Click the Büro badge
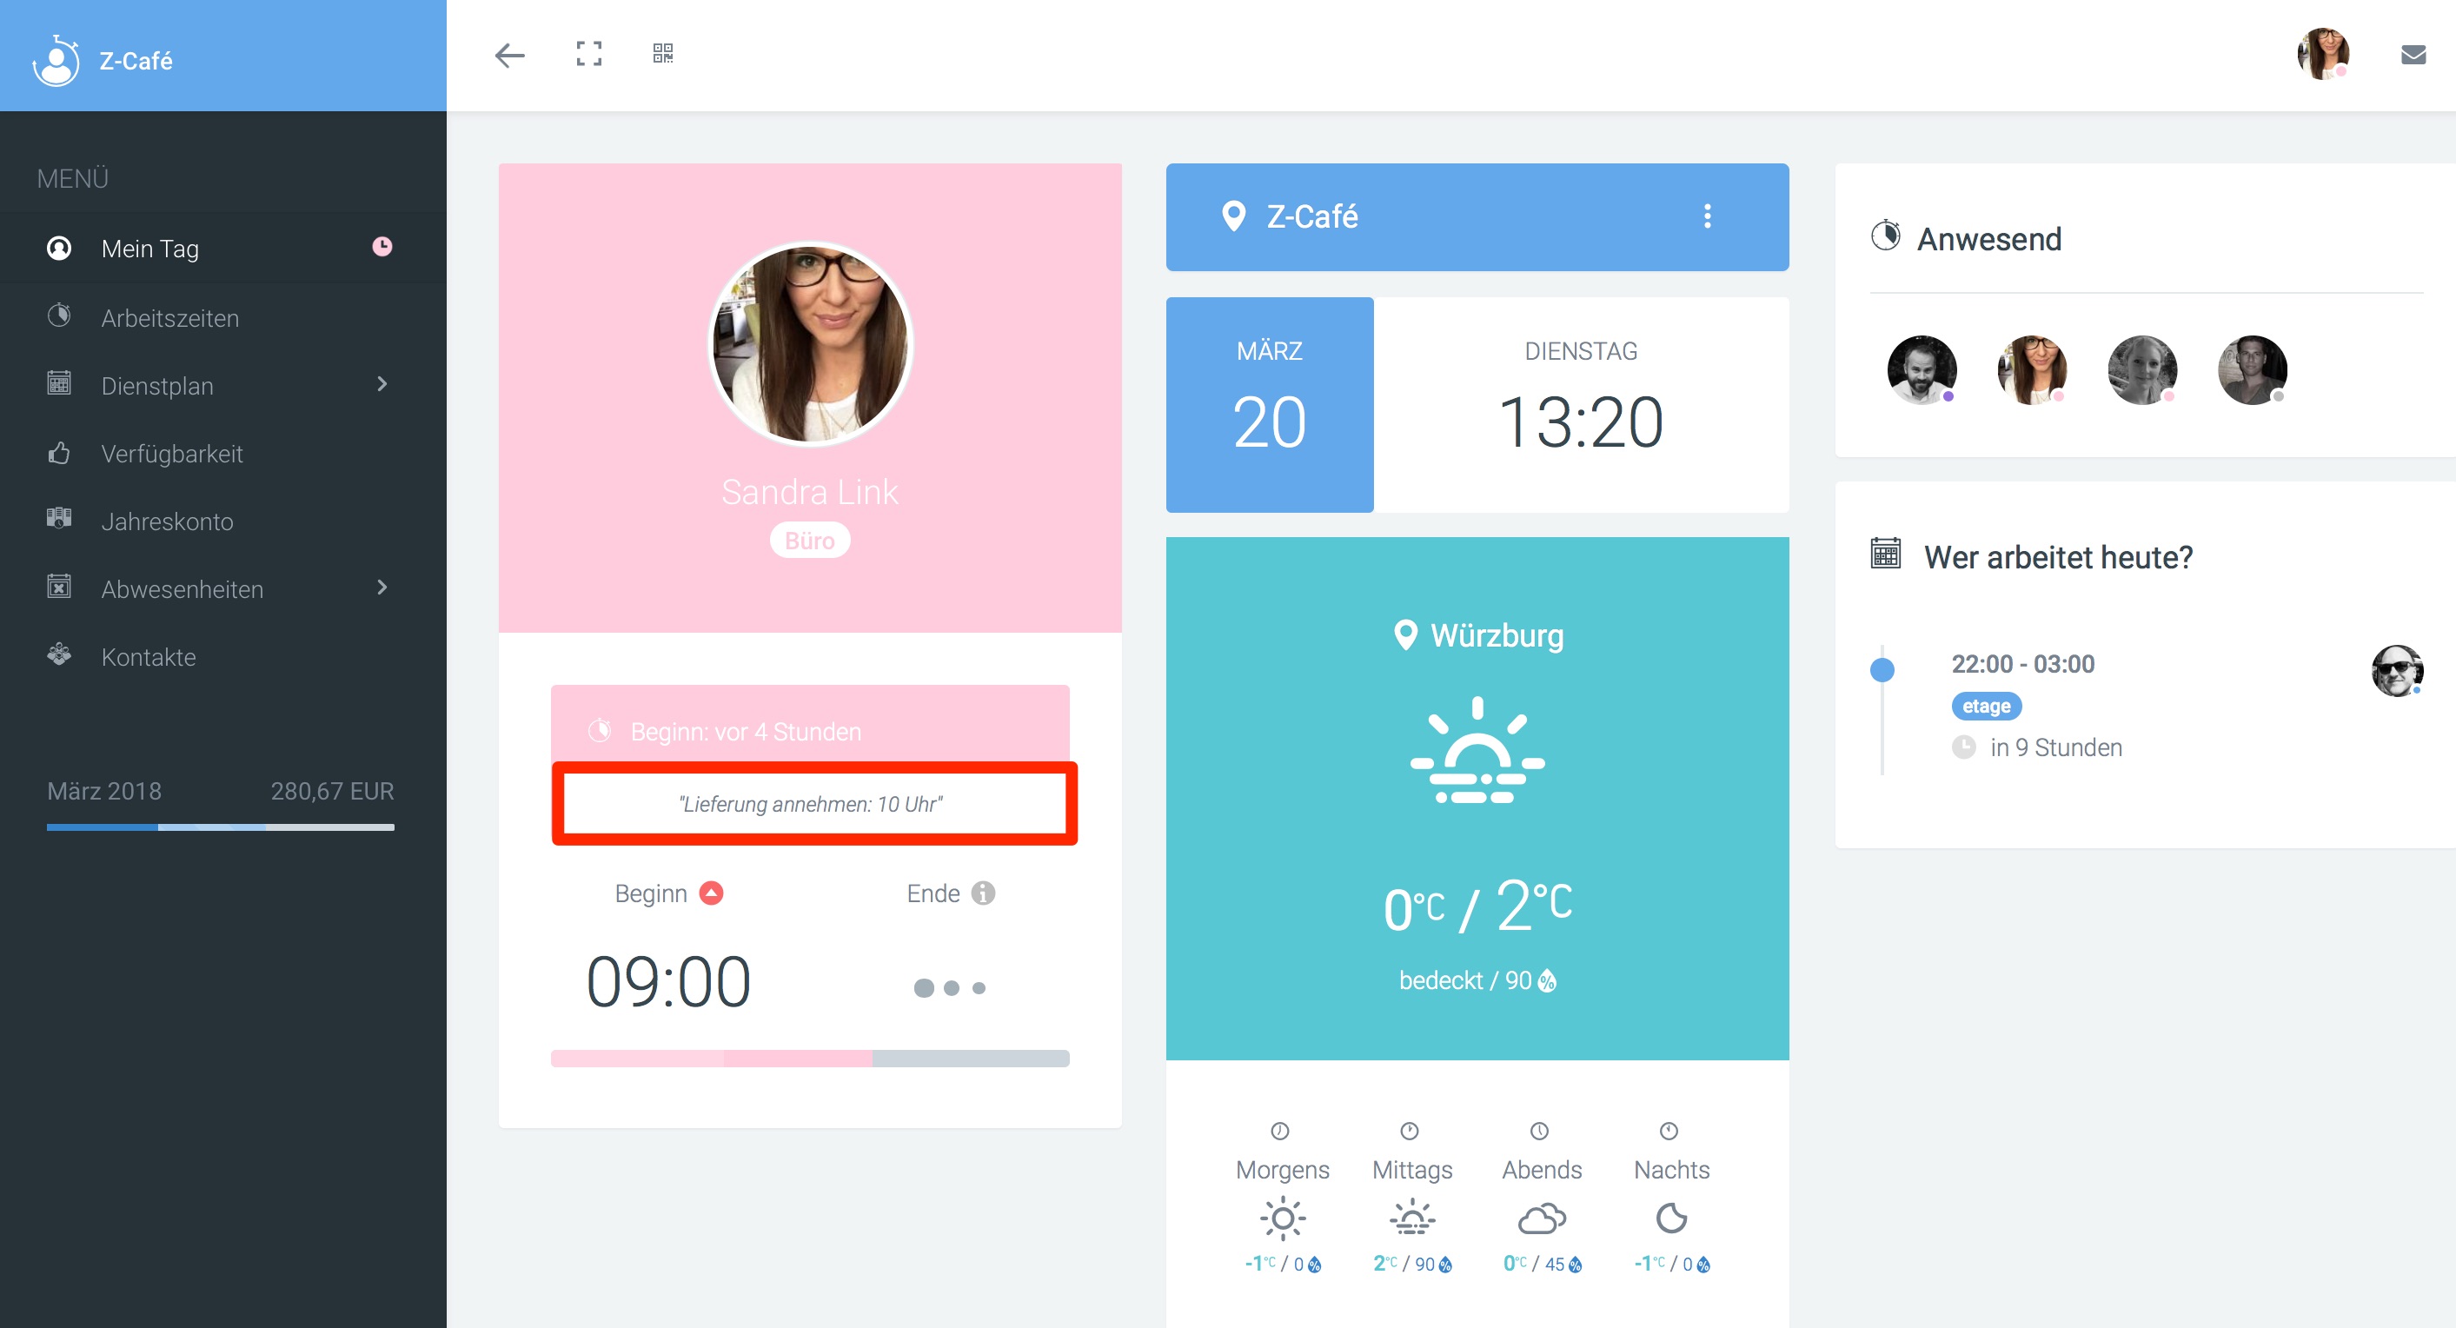The image size is (2456, 1328). (x=809, y=541)
